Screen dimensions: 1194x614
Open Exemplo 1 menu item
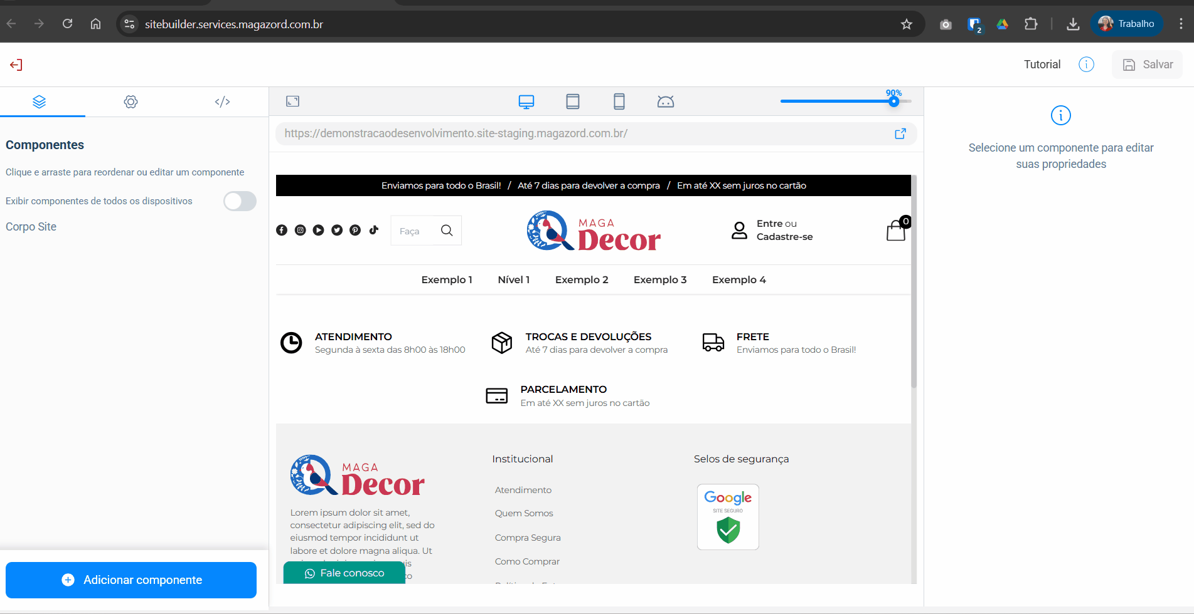click(x=447, y=279)
